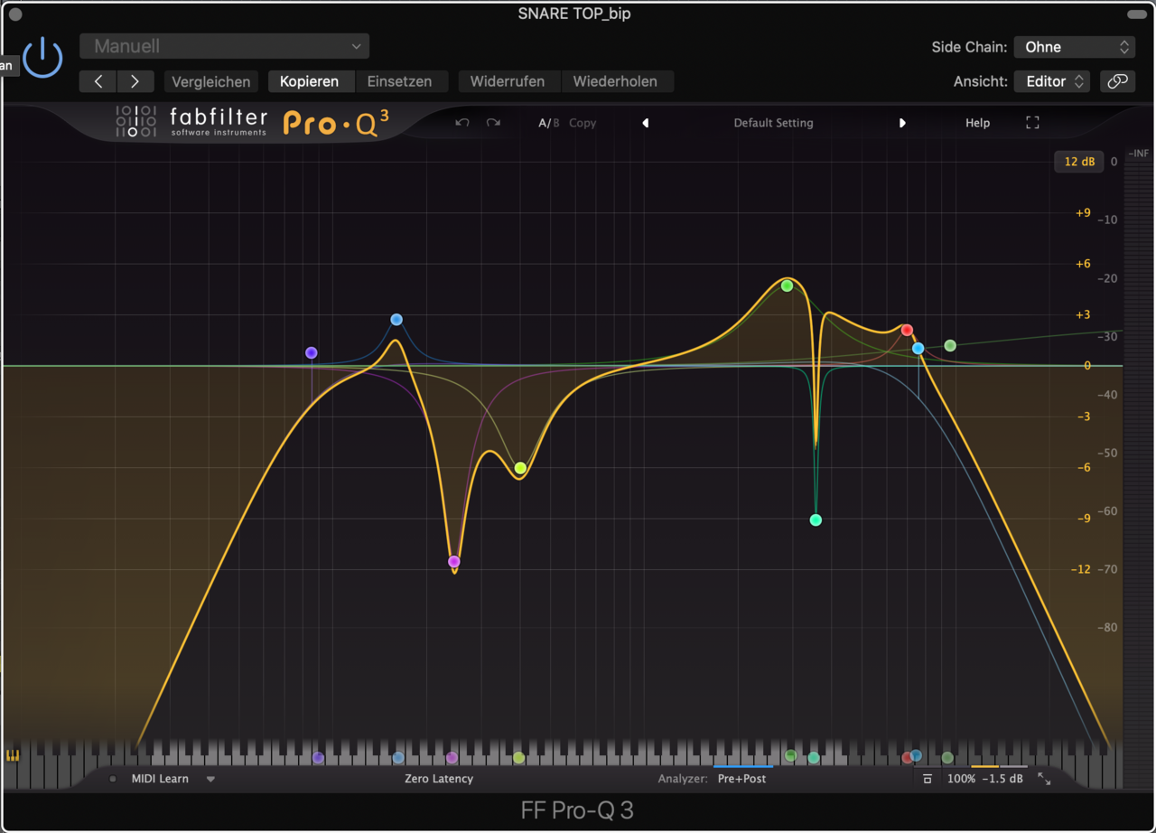Toggle the piano keyboard display icon
Screen dimensions: 1156x833
pos(13,755)
